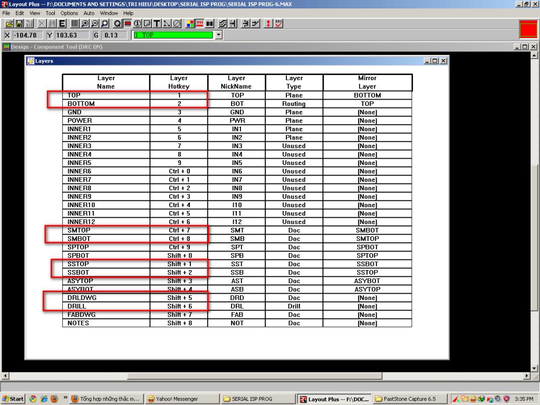
Task: Click the horizontal scrollbar thumb
Action: point(255,375)
